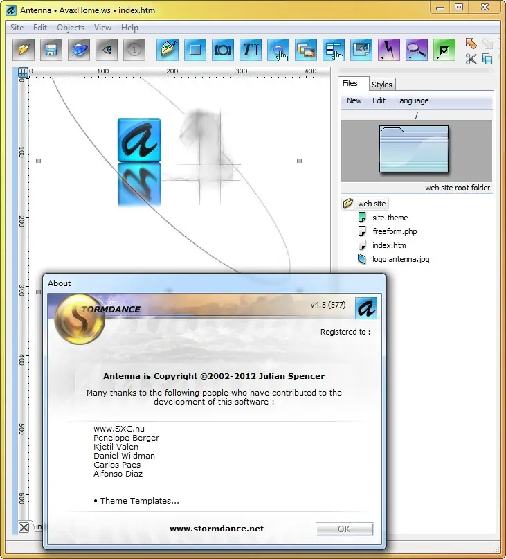Select the camera snapshot tool

click(223, 50)
